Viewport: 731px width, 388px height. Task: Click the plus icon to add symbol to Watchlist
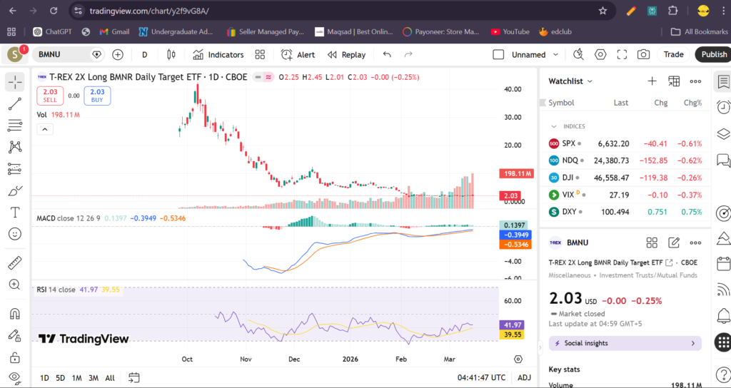point(652,81)
